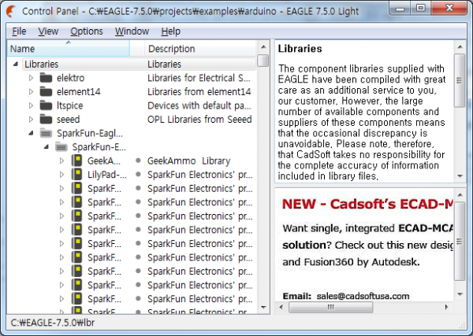Expand the LilyPad-... library
The image size is (473, 336).
pyautogui.click(x=61, y=175)
